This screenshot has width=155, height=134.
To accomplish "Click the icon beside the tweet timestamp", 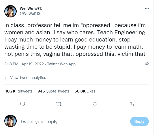I will [147, 64].
